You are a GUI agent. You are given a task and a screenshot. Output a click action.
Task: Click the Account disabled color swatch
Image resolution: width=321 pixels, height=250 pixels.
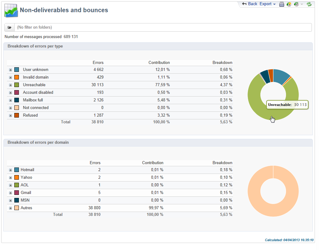click(x=17, y=93)
